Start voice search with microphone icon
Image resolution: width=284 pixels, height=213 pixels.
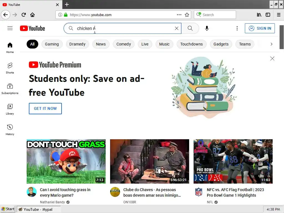[x=207, y=28]
